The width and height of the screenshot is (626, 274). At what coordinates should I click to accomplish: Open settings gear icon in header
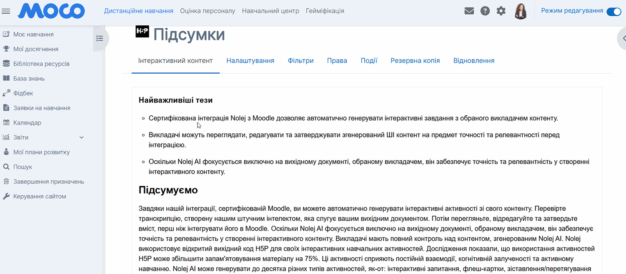[x=501, y=11]
